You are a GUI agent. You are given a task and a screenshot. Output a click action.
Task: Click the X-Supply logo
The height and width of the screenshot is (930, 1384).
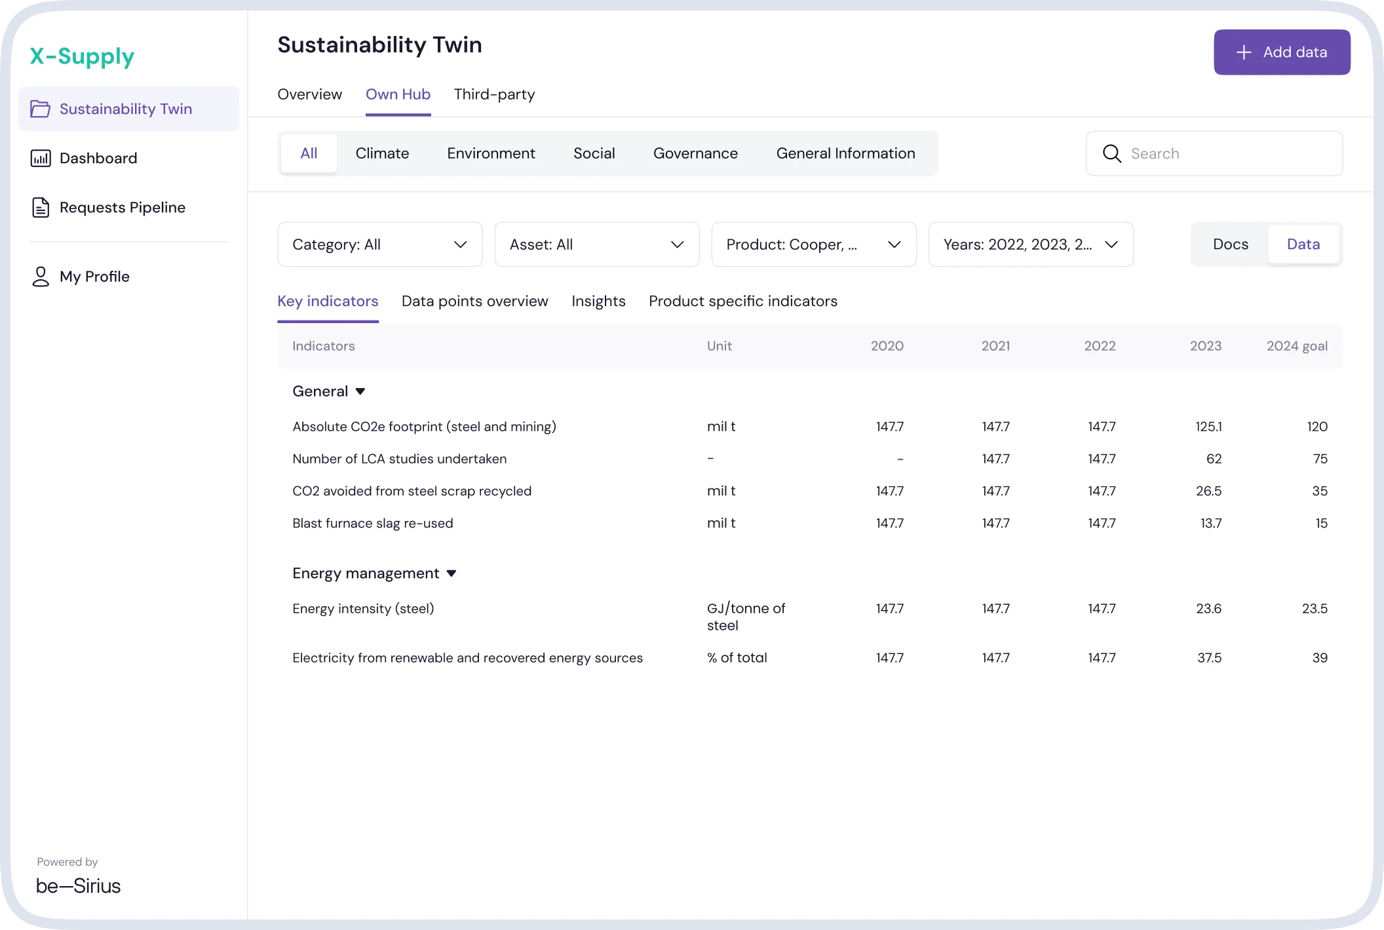tap(82, 56)
